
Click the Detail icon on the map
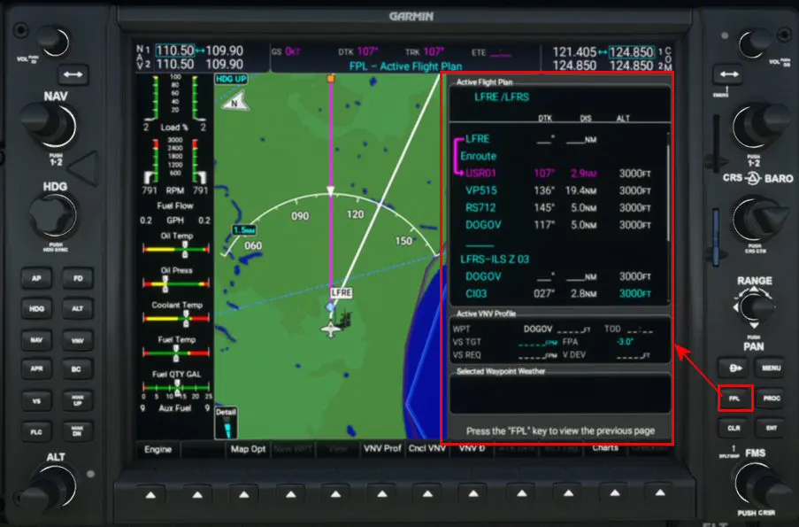[x=226, y=422]
